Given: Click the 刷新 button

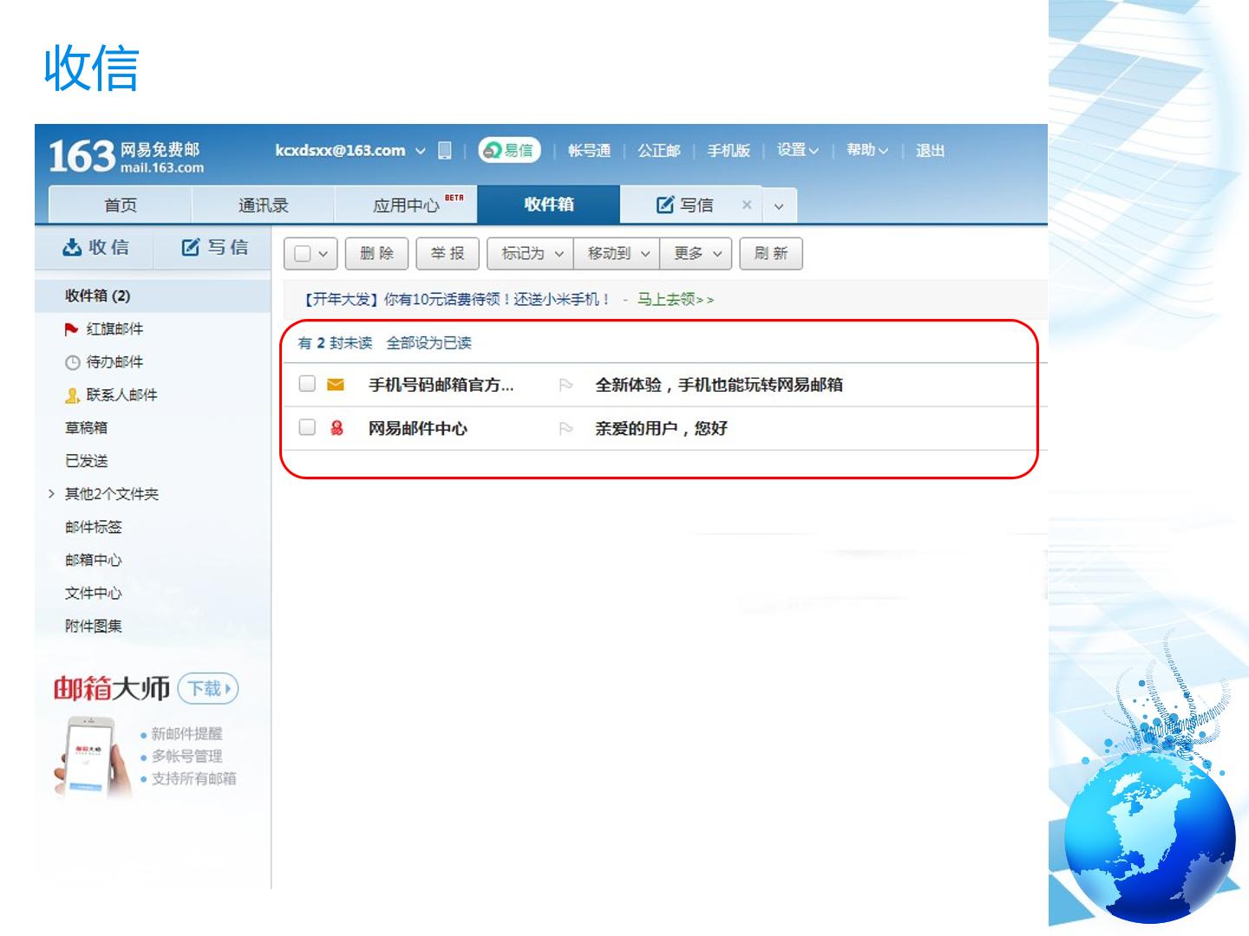Looking at the screenshot, I should [771, 254].
